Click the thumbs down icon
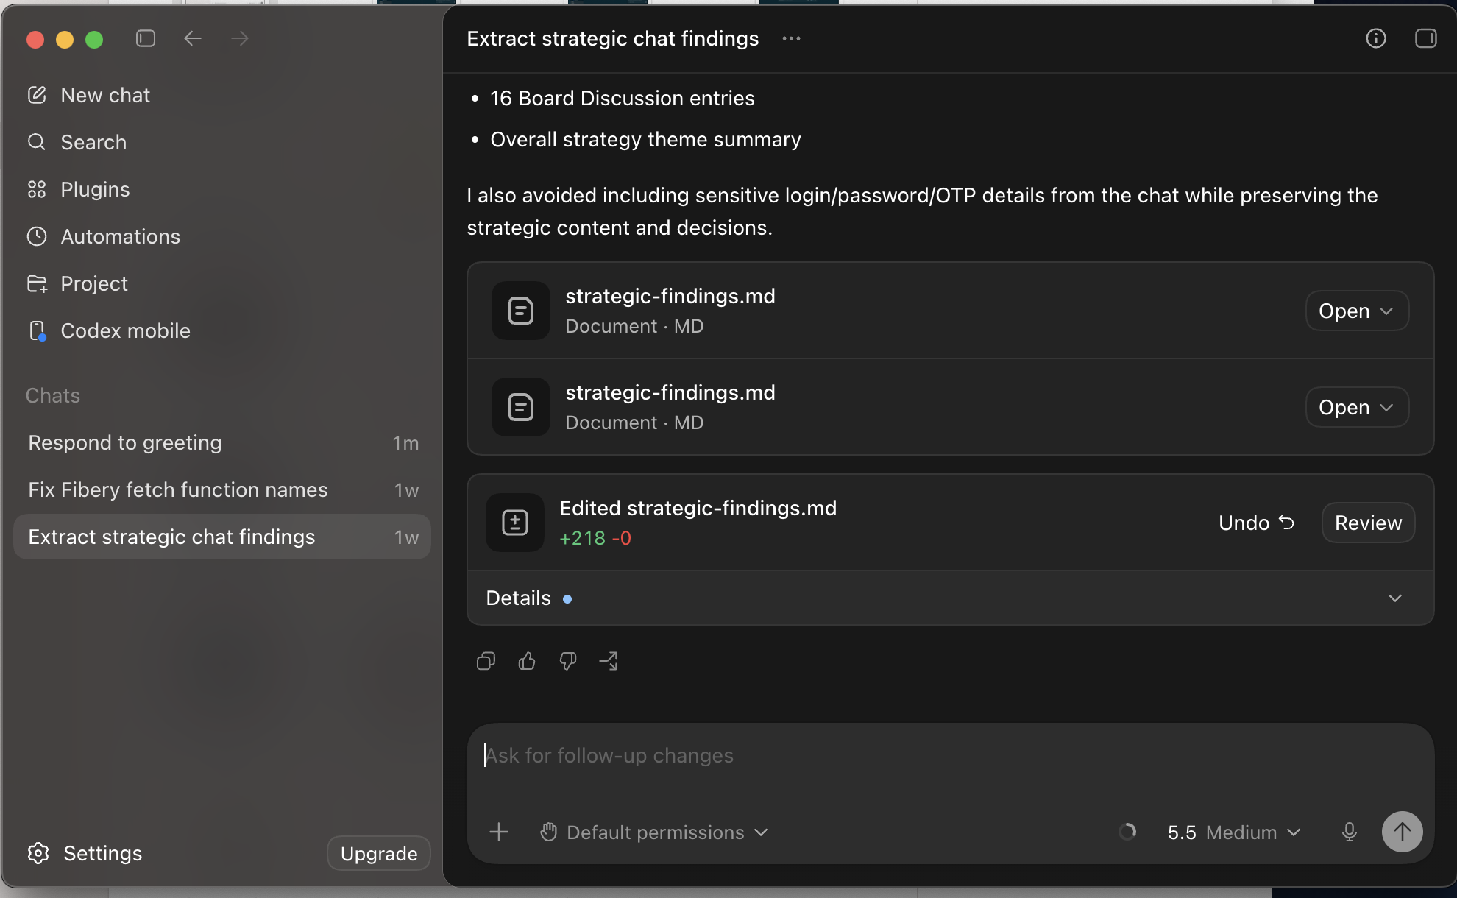The image size is (1457, 898). coord(567,661)
